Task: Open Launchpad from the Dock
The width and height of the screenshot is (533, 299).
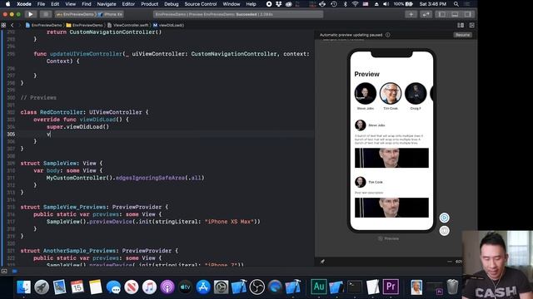Action: point(42,287)
